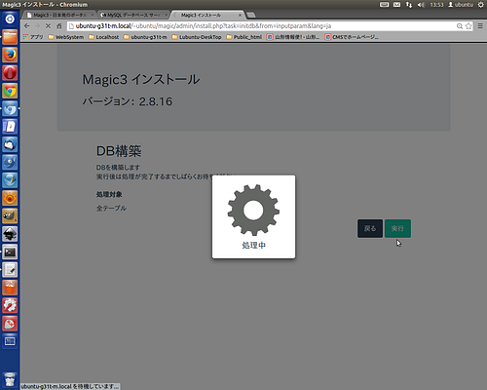This screenshot has width=487, height=390.
Task: Open a new tab
Action: tap(251, 15)
